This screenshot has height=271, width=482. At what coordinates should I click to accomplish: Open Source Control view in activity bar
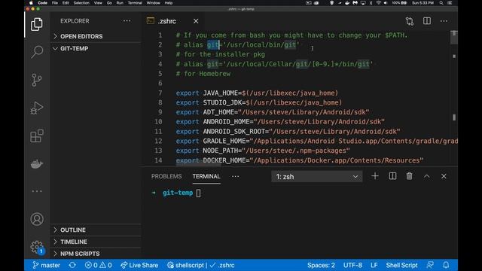tap(37, 81)
